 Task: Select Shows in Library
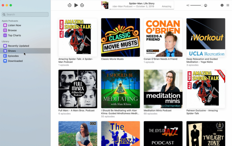[25, 51]
